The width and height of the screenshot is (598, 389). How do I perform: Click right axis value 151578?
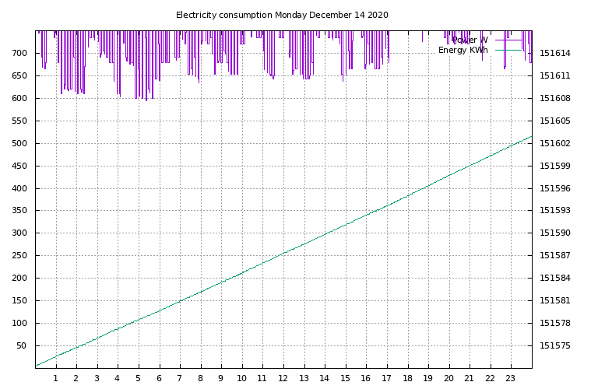point(555,323)
